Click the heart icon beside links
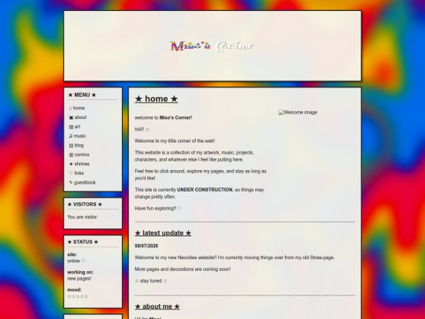 (71, 173)
